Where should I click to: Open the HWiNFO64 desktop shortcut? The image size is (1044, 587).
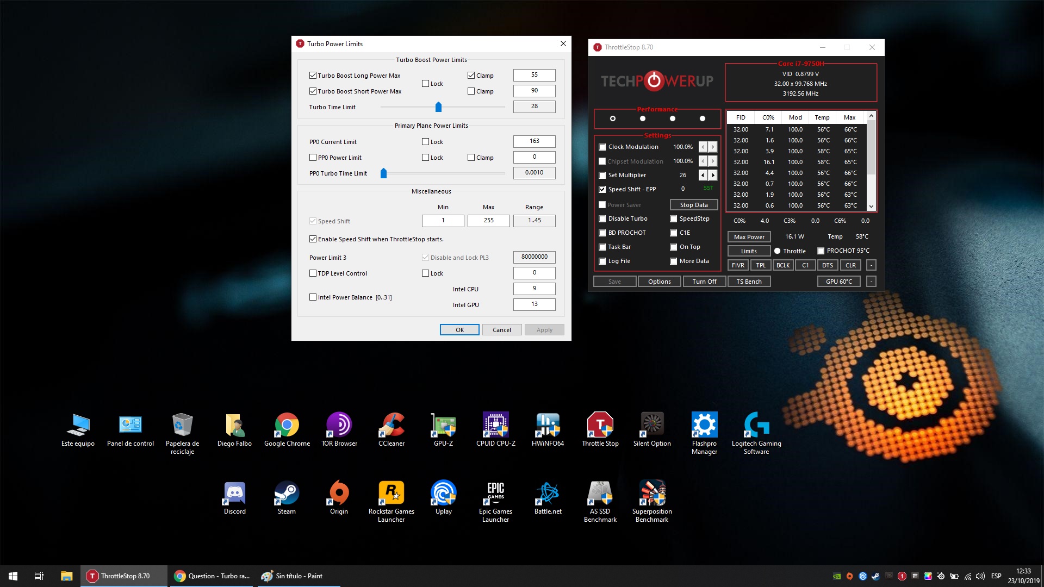(548, 426)
